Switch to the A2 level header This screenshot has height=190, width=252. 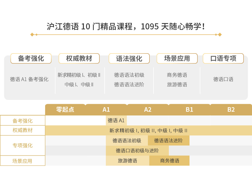click(148, 109)
